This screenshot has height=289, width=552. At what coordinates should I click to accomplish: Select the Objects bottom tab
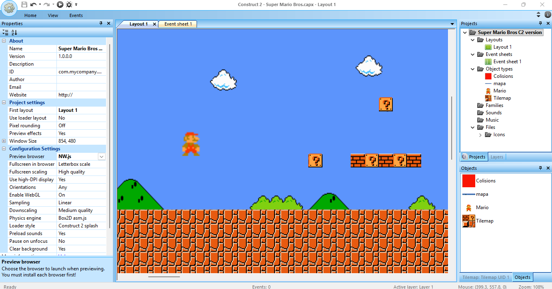tap(522, 277)
